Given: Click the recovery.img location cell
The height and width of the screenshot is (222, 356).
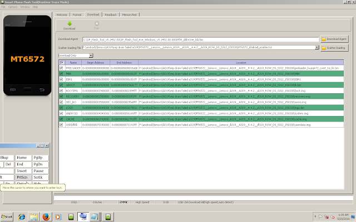Looking at the screenshot, I should (x=241, y=96).
